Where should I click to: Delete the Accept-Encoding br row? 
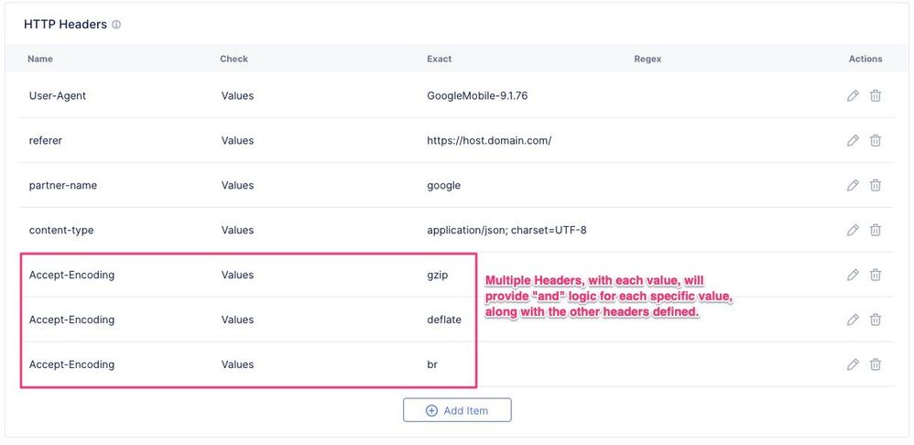click(x=876, y=364)
